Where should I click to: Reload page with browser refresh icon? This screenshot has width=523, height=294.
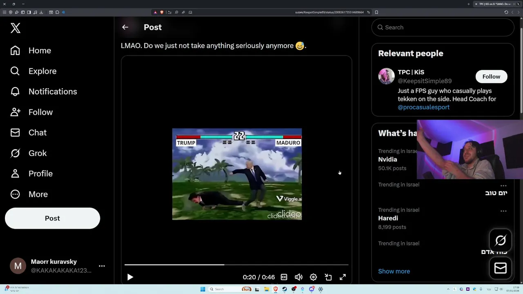[506, 12]
